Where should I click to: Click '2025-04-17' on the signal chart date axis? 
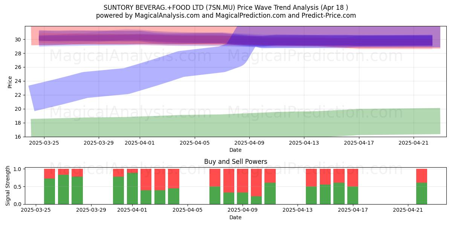[x=353, y=210]
